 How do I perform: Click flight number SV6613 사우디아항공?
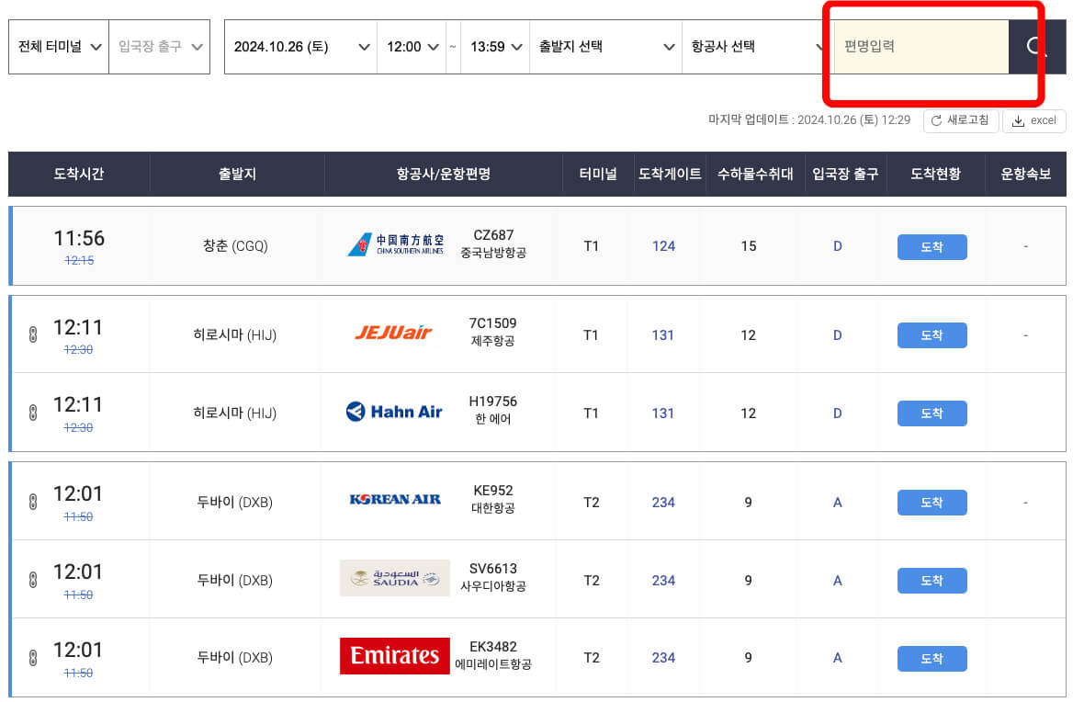click(493, 578)
